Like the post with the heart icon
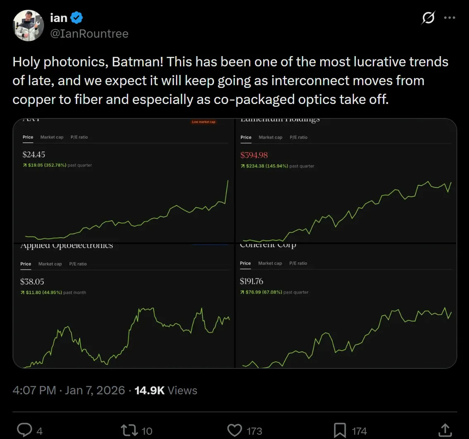Viewport: 469px width, 439px height. click(x=235, y=430)
